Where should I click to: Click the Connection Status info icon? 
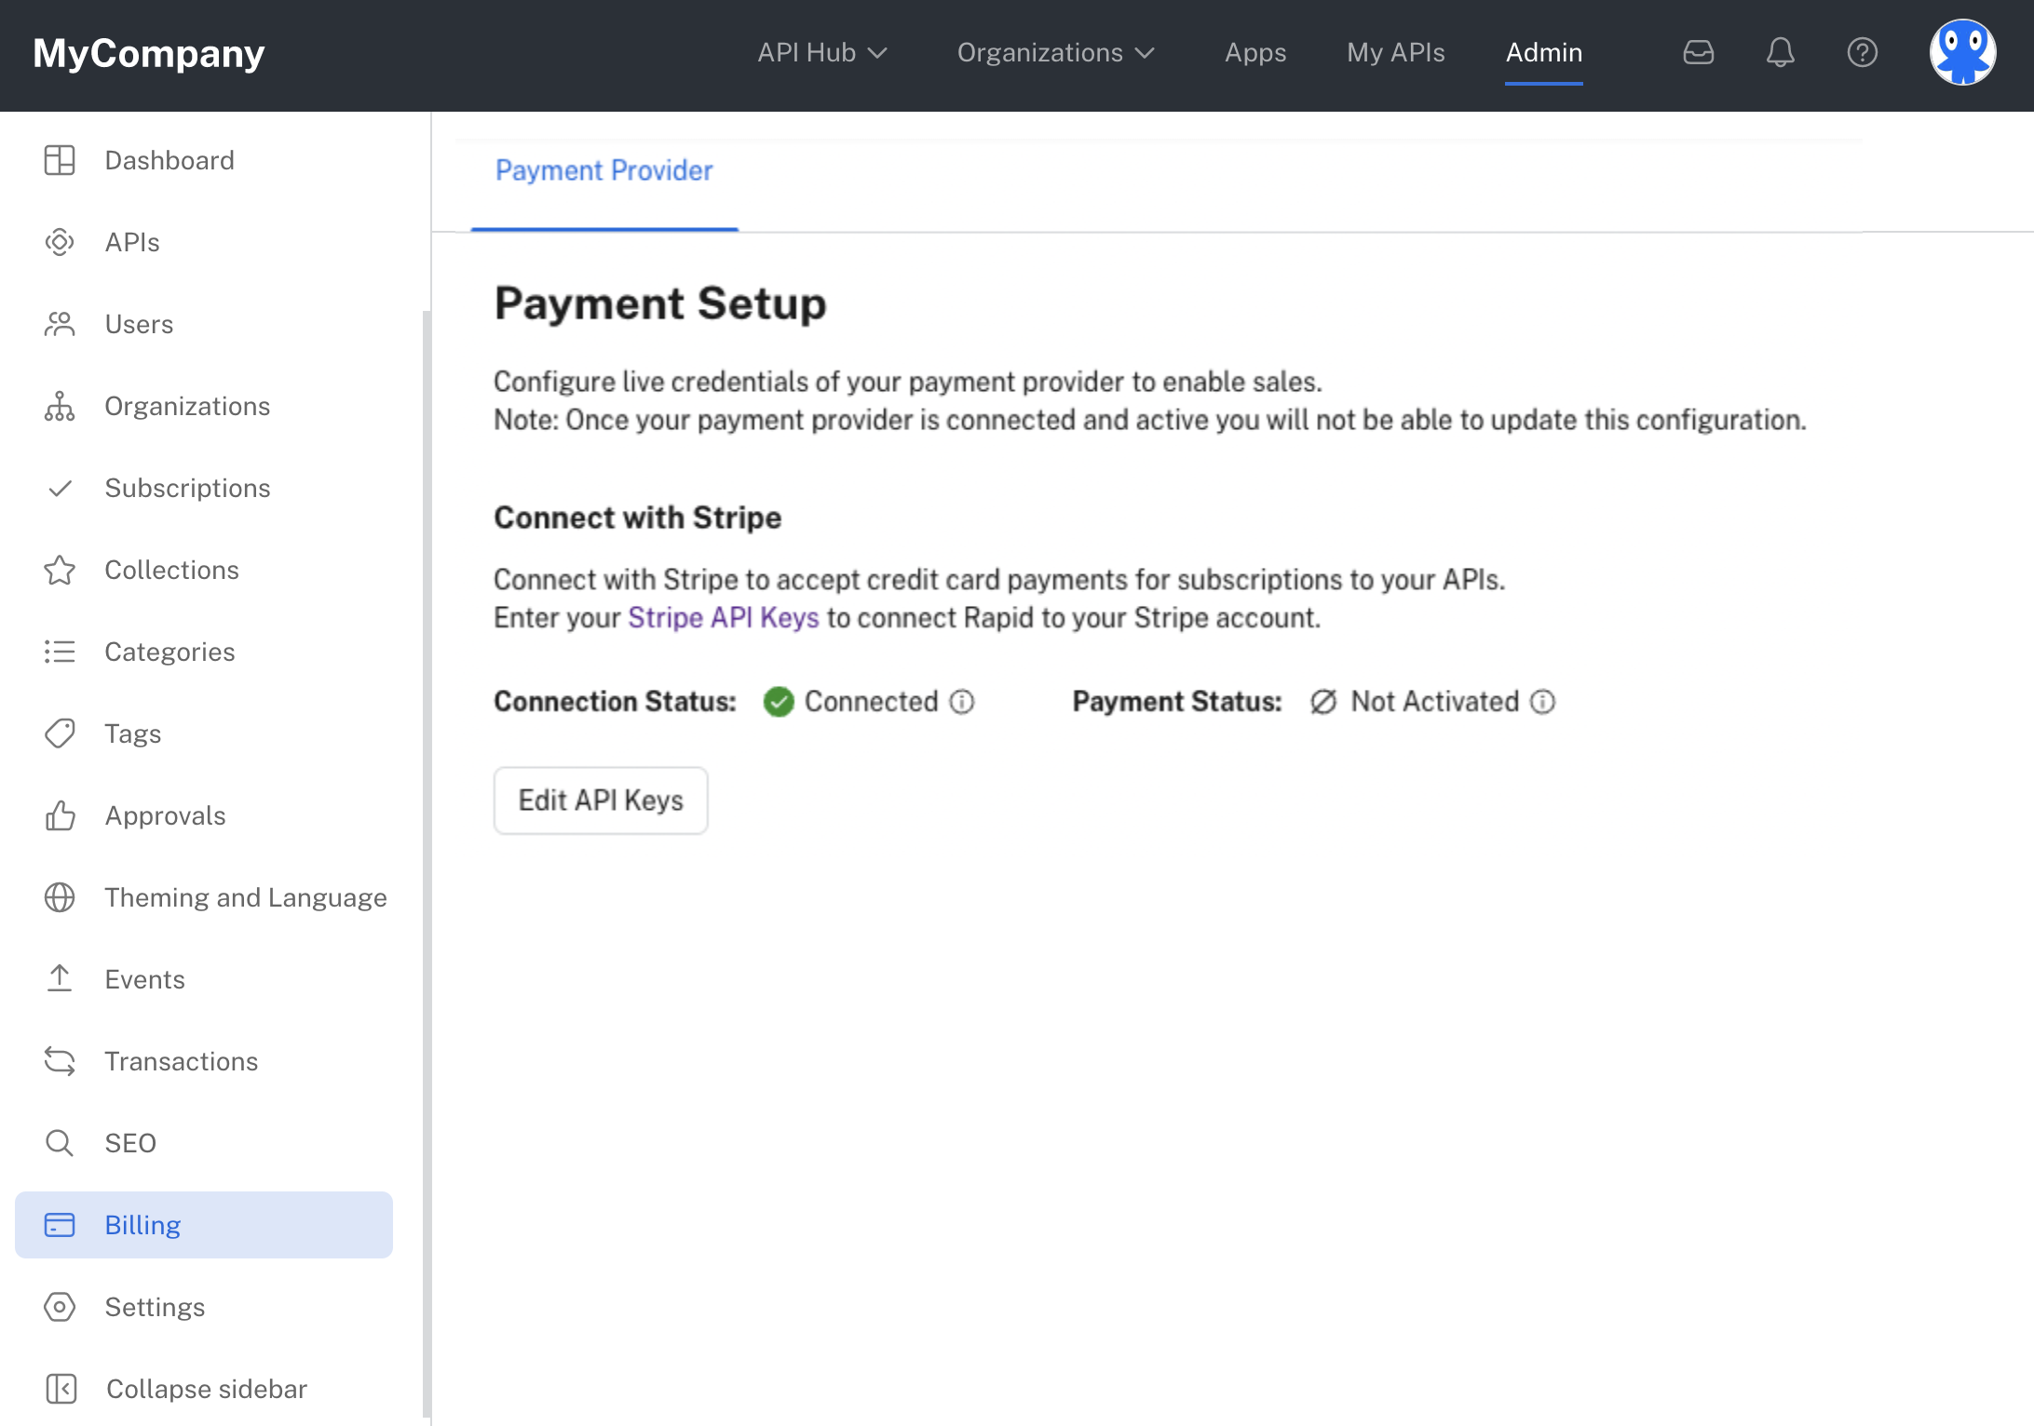click(x=962, y=702)
